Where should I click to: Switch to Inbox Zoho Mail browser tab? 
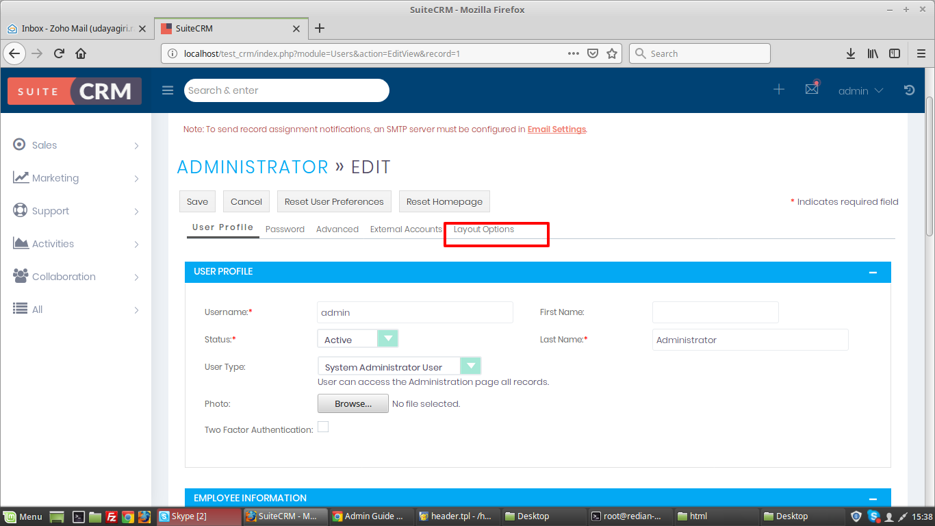[x=77, y=29]
